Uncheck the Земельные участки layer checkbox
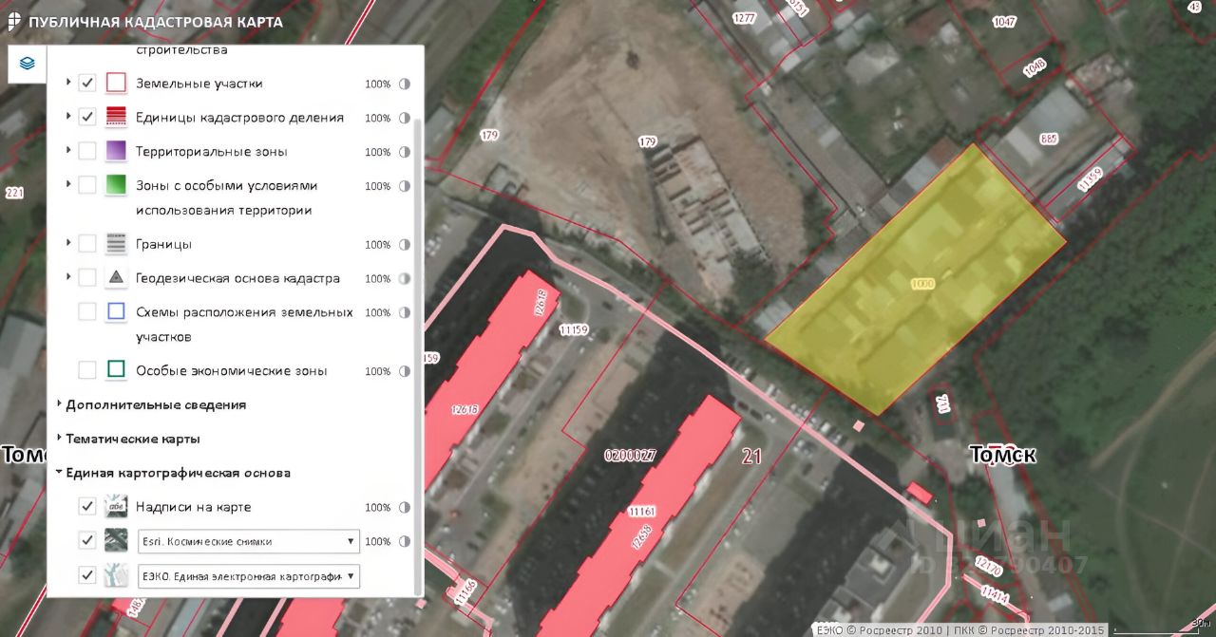 [87, 84]
